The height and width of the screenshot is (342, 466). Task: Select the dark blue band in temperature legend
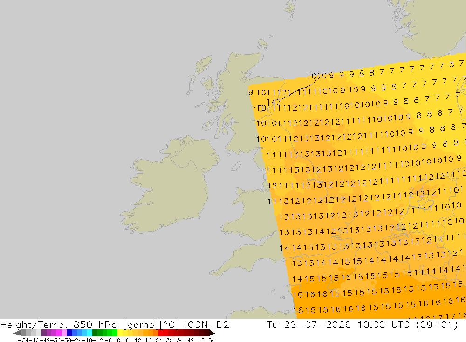[69, 333]
